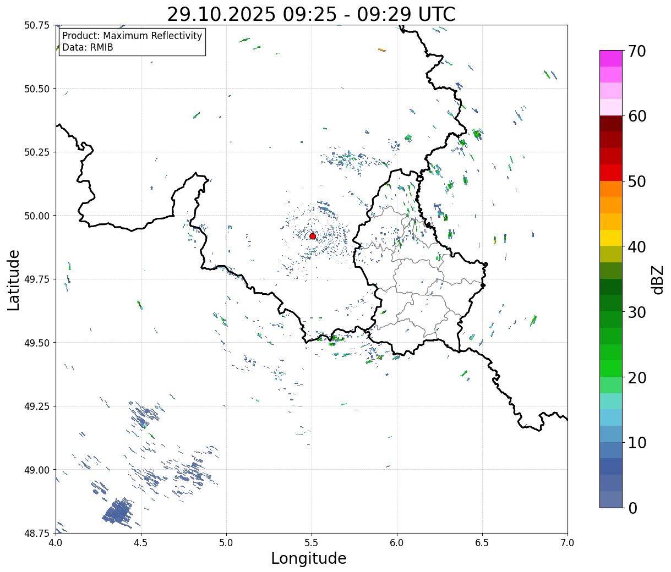Click the 'Product: Maximum Reflectivity' text
The height and width of the screenshot is (572, 671).
point(132,36)
